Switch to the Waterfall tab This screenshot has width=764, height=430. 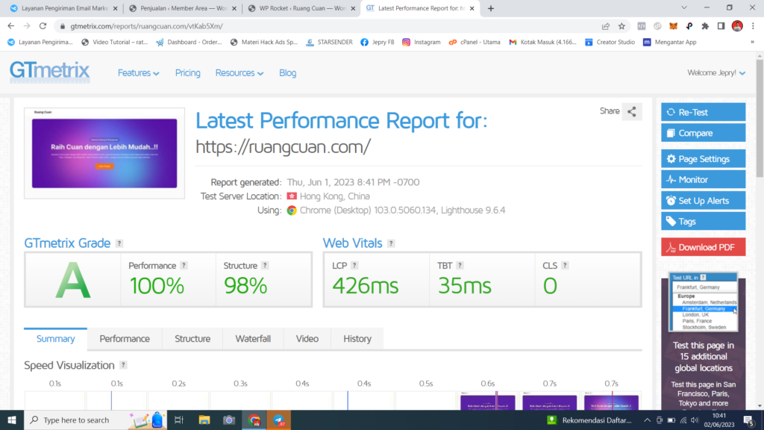point(253,339)
